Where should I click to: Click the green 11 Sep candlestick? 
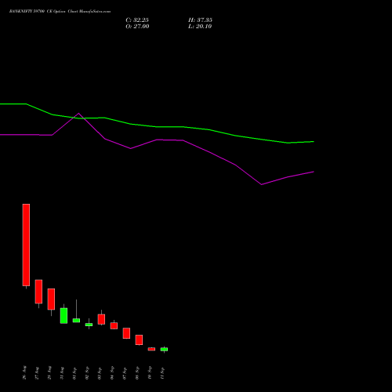(x=164, y=350)
